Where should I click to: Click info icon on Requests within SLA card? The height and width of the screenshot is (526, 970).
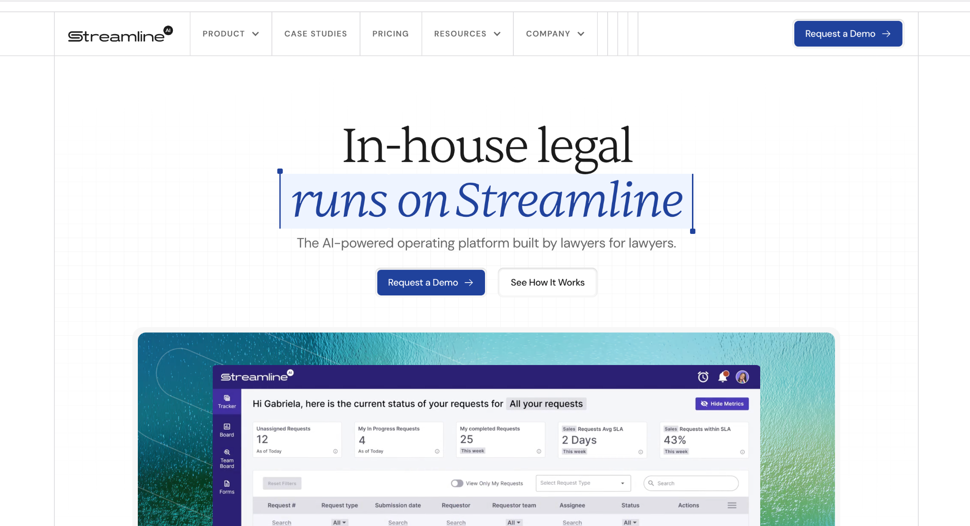tap(742, 452)
